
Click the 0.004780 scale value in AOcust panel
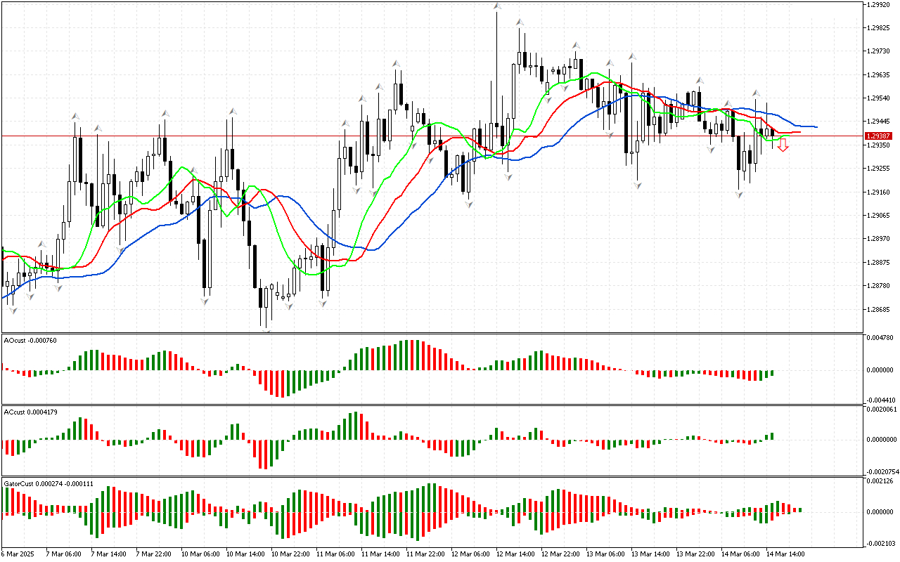click(x=881, y=338)
